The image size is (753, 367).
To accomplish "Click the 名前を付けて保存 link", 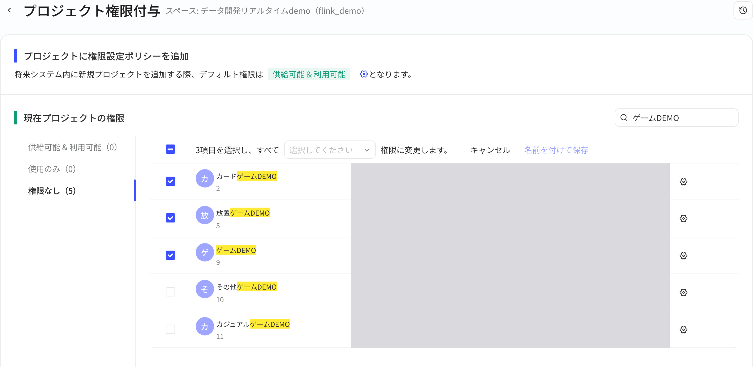I will tap(556, 150).
